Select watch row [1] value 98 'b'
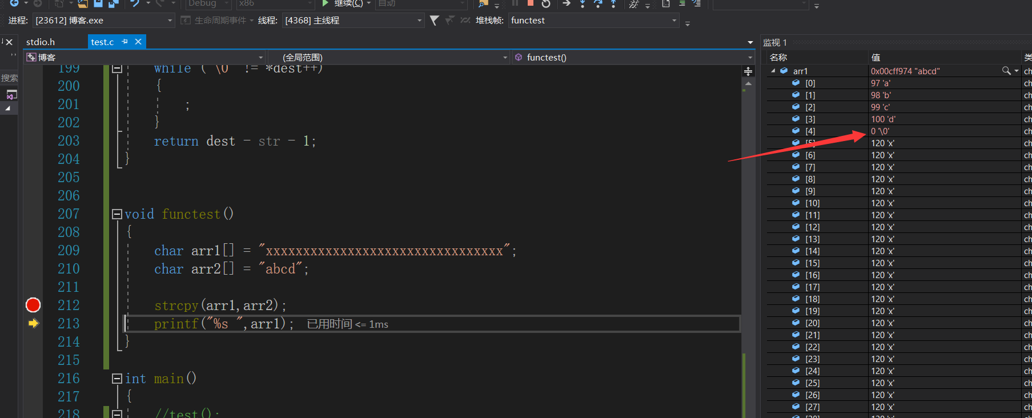This screenshot has height=418, width=1032. click(x=881, y=95)
